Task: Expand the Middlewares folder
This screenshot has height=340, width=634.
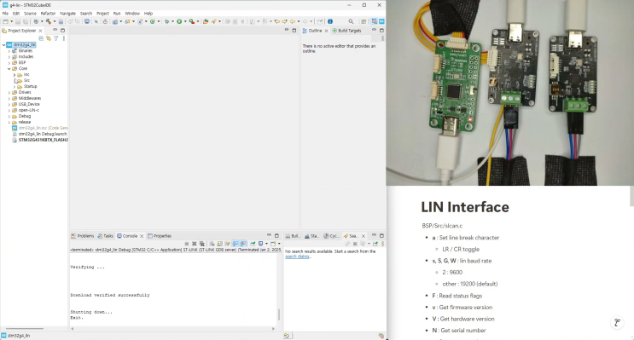Action: [x=9, y=98]
